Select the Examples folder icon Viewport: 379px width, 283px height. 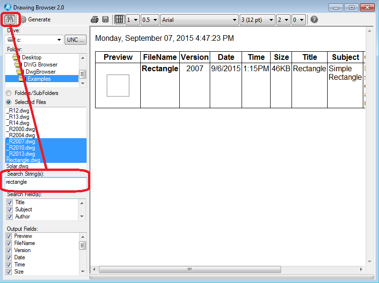[21, 79]
